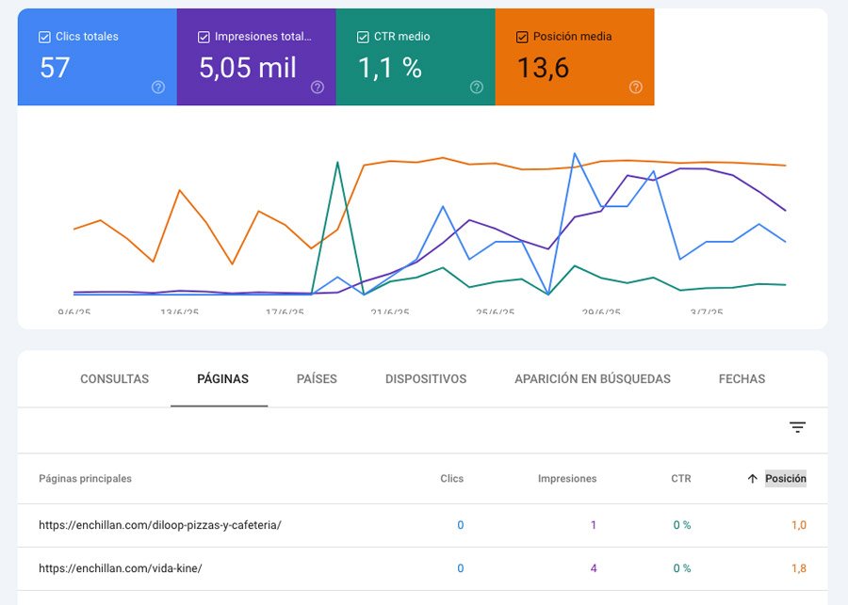Toggle the Posición media checkbox
Screen dimensions: 848x605
click(x=522, y=38)
